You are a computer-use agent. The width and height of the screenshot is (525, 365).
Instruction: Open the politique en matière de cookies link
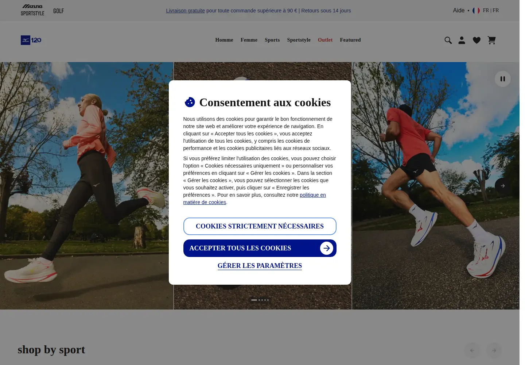(254, 199)
